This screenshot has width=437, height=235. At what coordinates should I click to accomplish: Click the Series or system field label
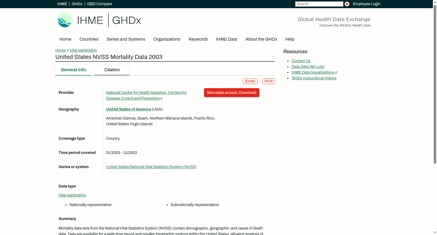[74, 167]
